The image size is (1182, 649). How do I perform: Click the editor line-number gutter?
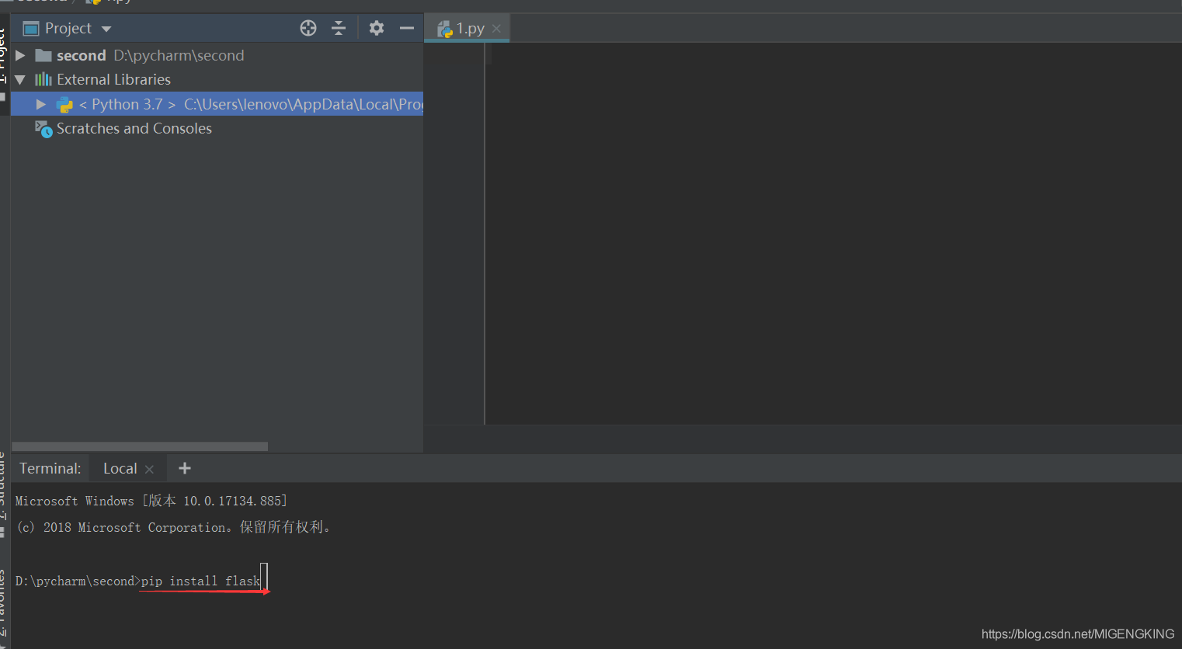point(454,233)
